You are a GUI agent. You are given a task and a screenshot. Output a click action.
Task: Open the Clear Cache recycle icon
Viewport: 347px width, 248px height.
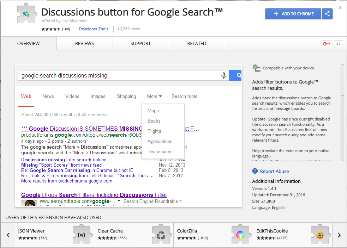(x=161, y=235)
